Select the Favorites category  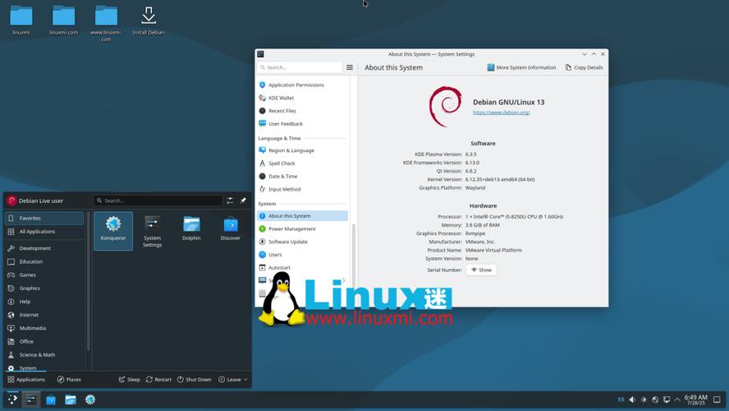[44, 218]
